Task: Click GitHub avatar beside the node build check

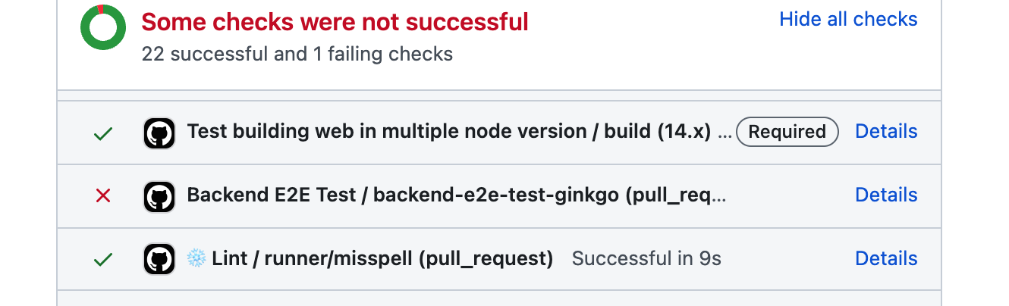Action: coord(159,133)
